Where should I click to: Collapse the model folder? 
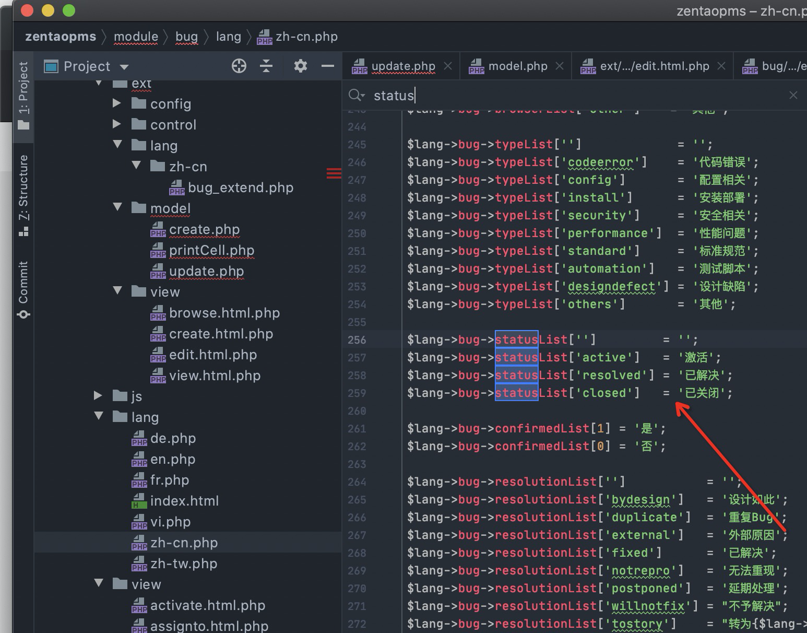click(117, 207)
